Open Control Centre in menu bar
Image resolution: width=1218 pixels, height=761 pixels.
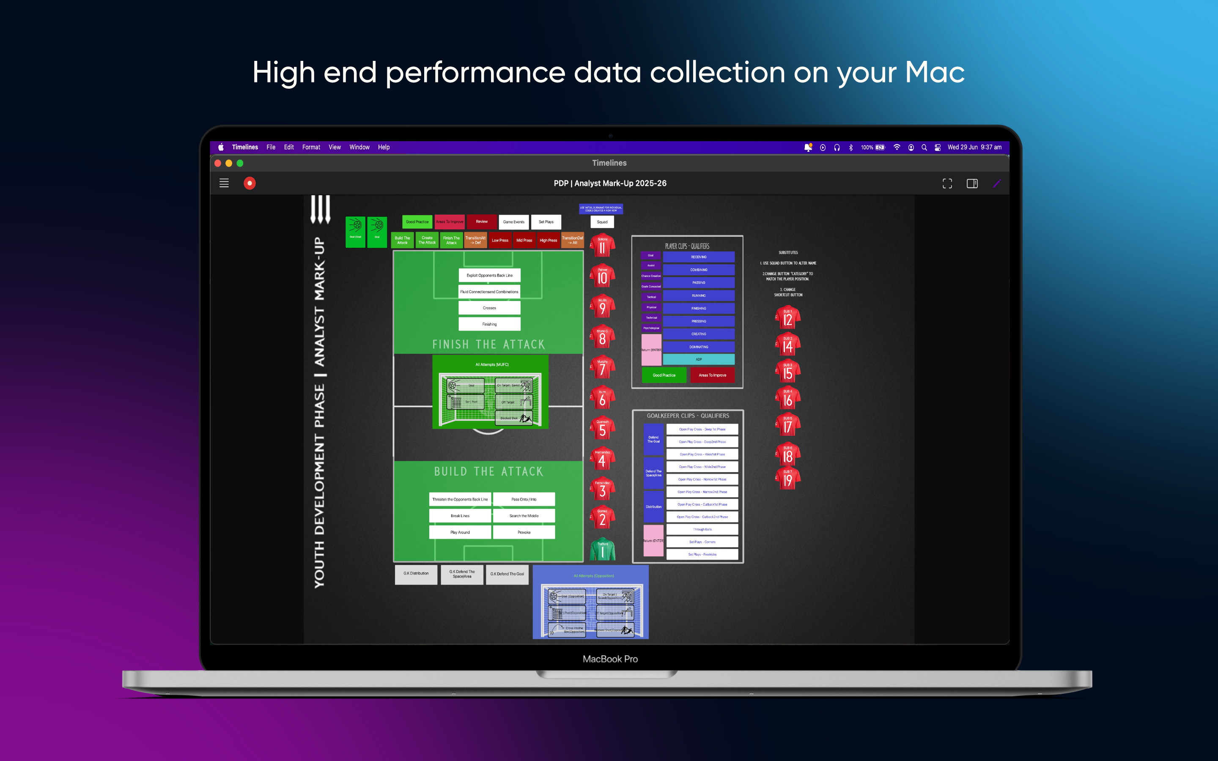point(938,148)
